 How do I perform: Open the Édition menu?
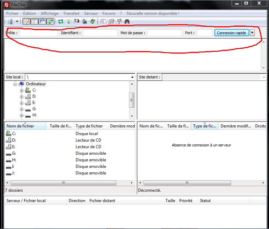[29, 13]
